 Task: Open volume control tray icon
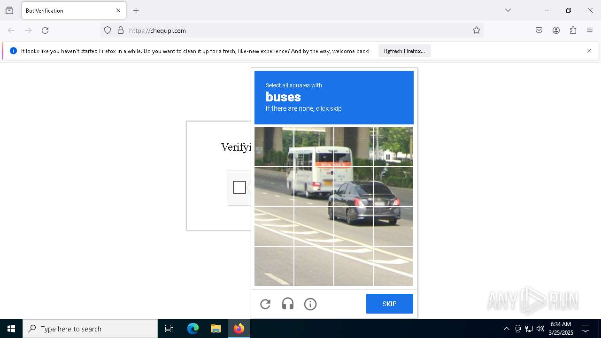pyautogui.click(x=540, y=329)
